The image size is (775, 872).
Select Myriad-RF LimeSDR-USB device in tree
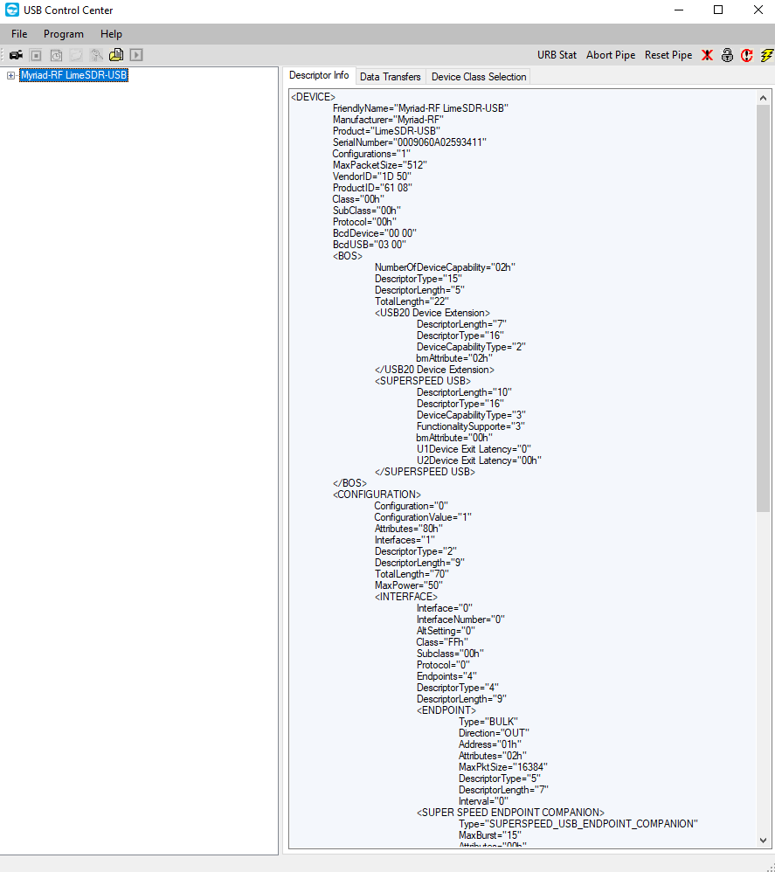pos(74,76)
